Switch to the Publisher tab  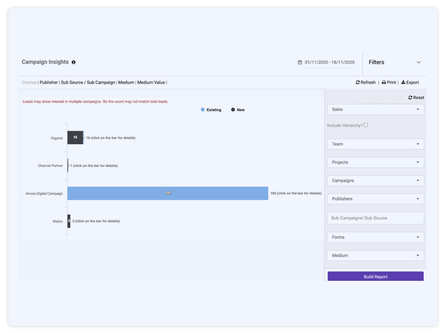48,82
